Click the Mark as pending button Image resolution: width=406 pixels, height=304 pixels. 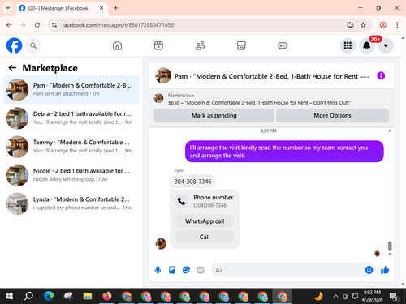point(214,115)
